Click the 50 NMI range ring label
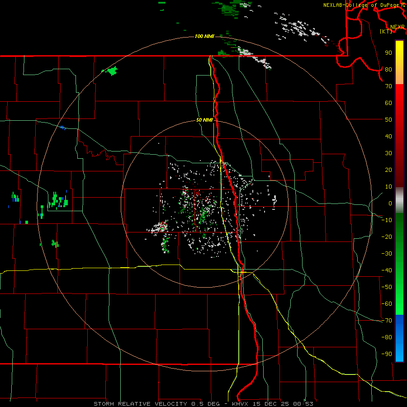Image resolution: width=407 pixels, height=407 pixels. pos(204,120)
